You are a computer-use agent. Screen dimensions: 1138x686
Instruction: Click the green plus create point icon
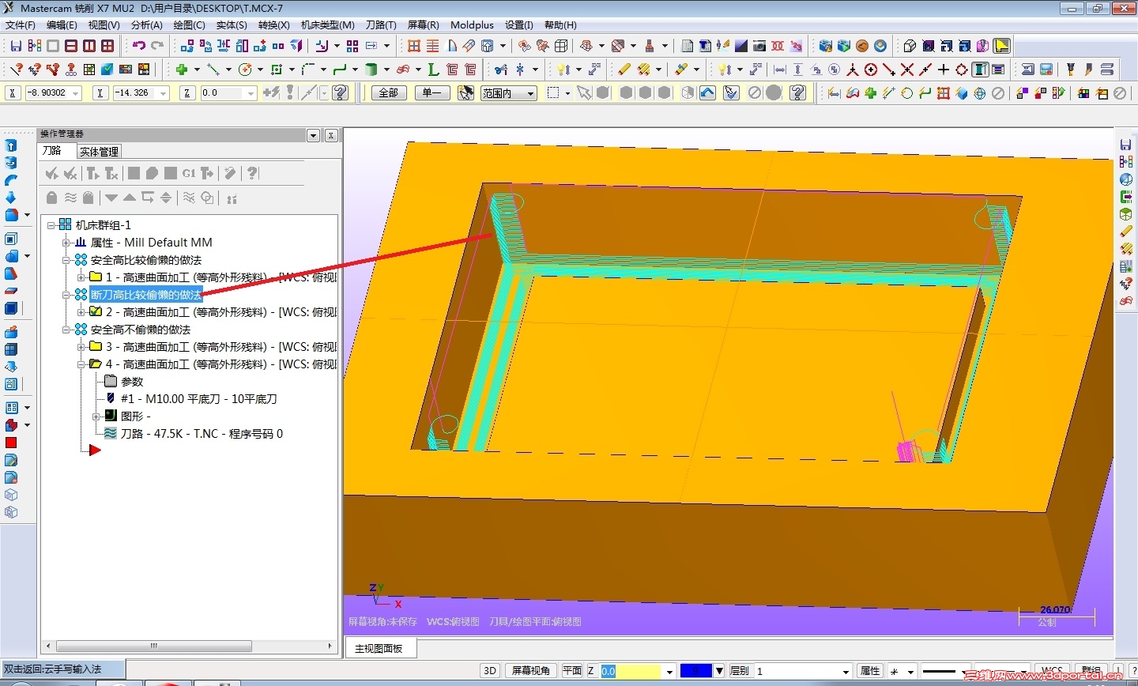pos(181,70)
